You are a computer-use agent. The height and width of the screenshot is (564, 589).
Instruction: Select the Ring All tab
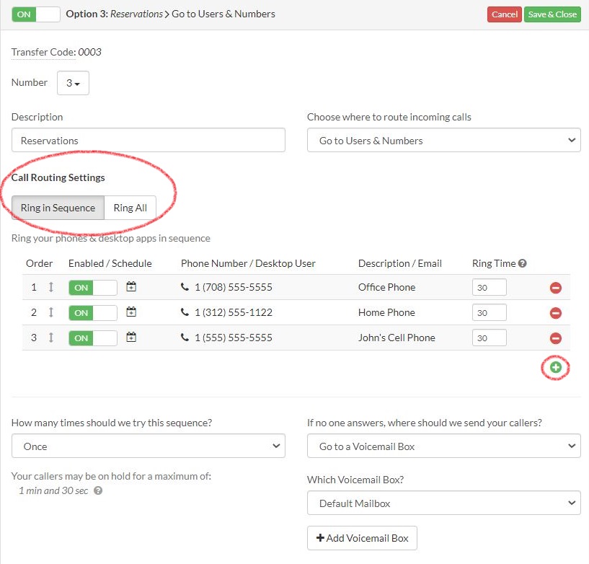pyautogui.click(x=130, y=208)
